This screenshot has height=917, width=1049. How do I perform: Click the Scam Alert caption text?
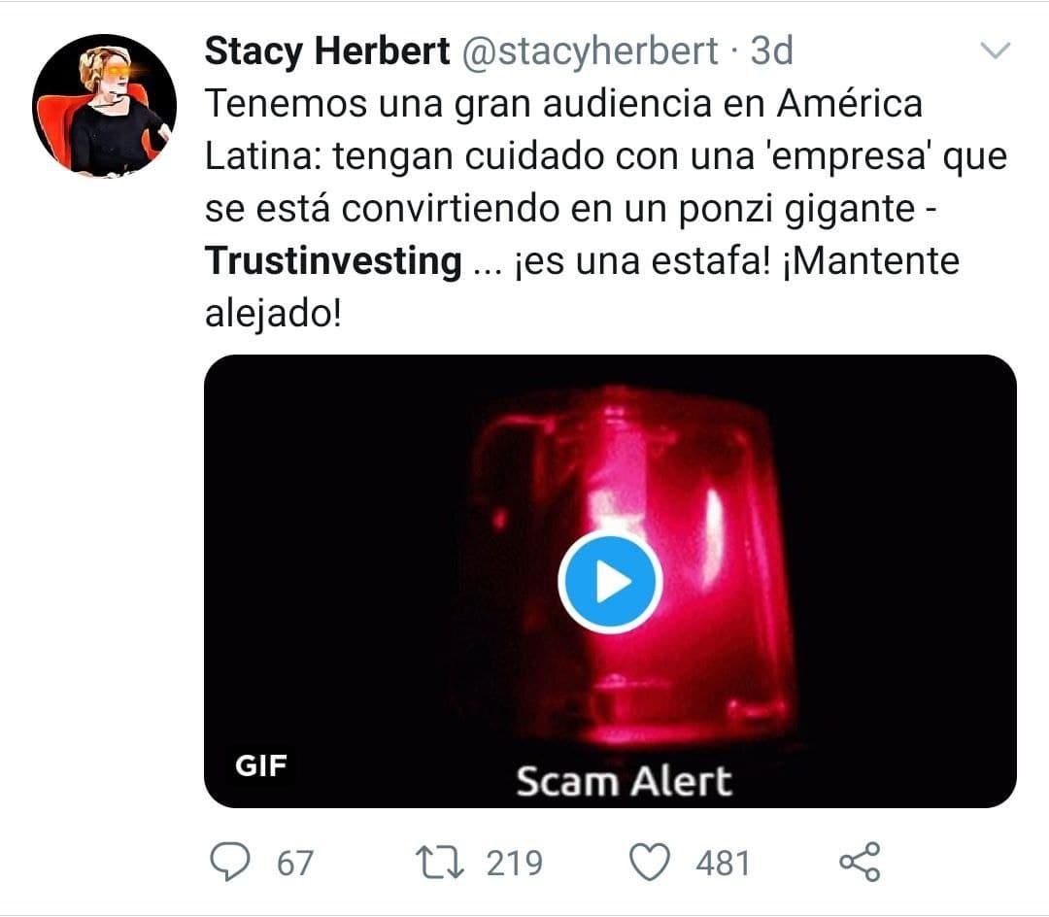[x=625, y=781]
